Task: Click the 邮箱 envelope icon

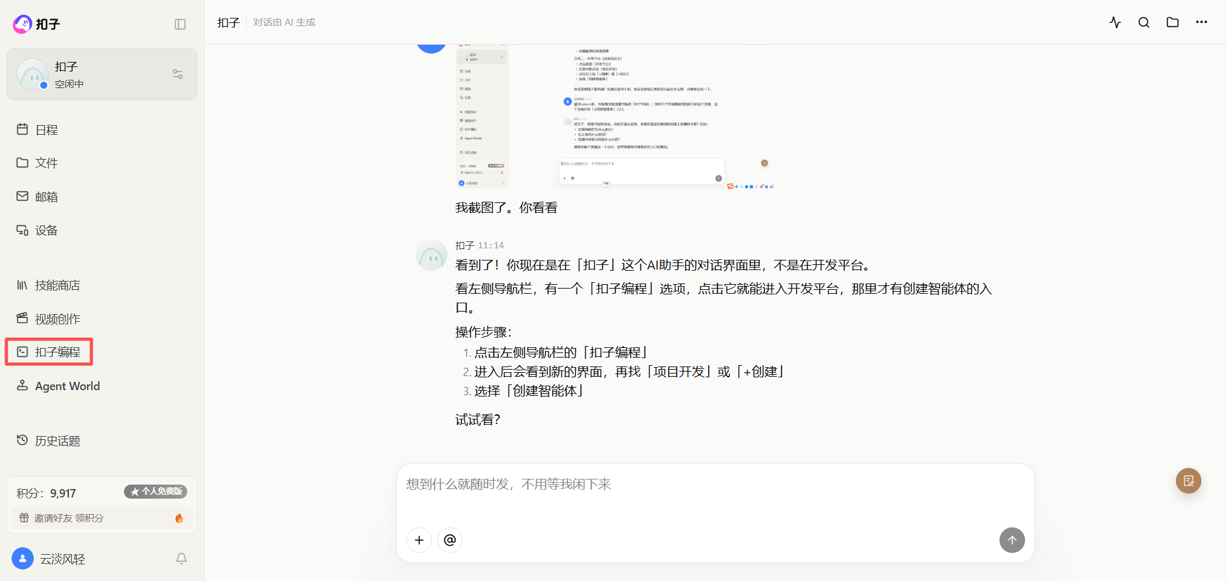Action: (22, 196)
